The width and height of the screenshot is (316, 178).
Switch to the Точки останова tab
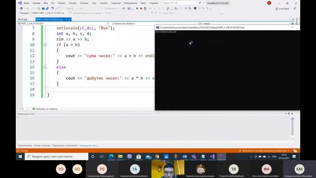click(x=42, y=145)
